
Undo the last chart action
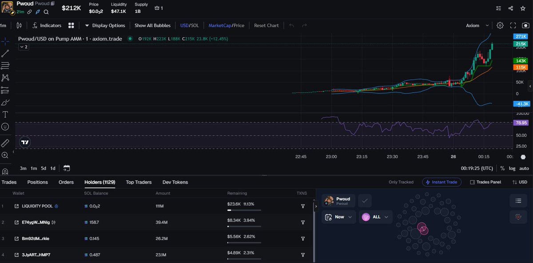pyautogui.click(x=291, y=25)
